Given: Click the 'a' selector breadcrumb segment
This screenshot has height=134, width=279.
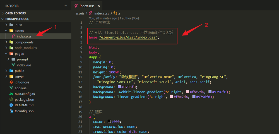Looking at the screenshot, I should [119, 13].
